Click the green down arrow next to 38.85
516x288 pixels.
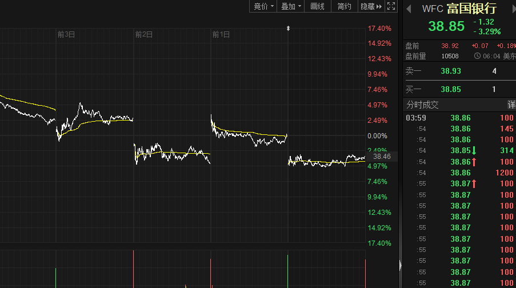[474, 150]
